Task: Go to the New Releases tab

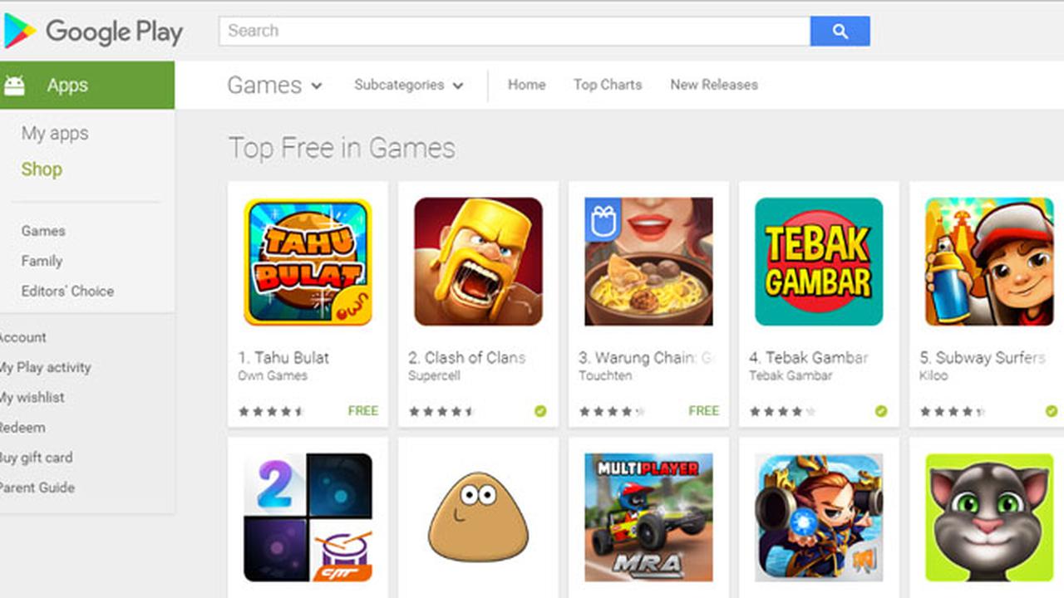Action: [x=714, y=85]
